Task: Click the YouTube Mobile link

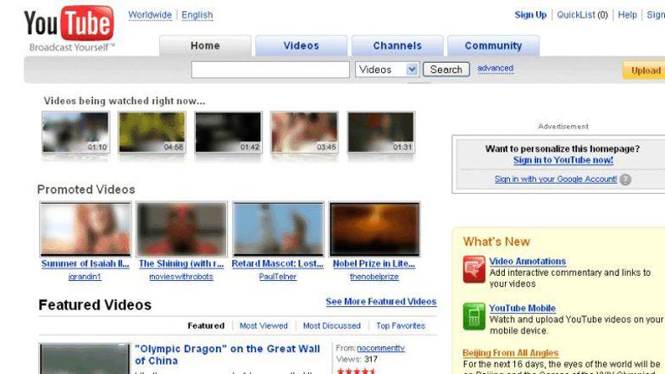Action: (523, 308)
